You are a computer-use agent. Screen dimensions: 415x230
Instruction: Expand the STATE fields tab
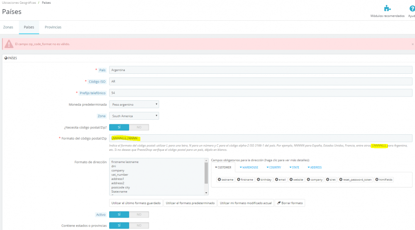pyautogui.click(x=294, y=167)
